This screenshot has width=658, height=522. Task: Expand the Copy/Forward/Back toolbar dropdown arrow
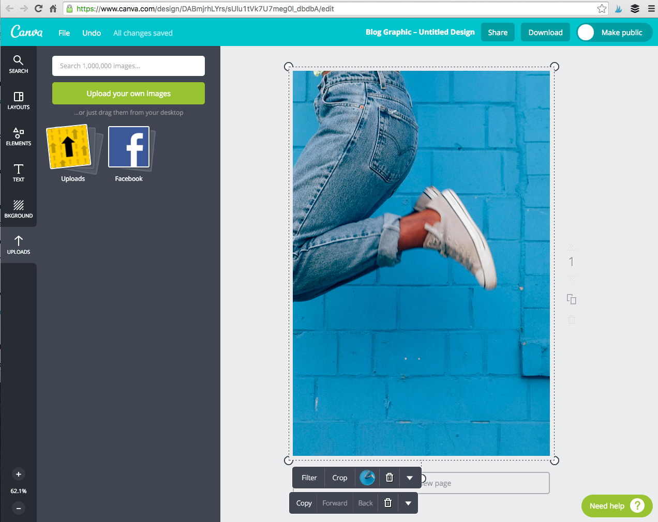408,503
